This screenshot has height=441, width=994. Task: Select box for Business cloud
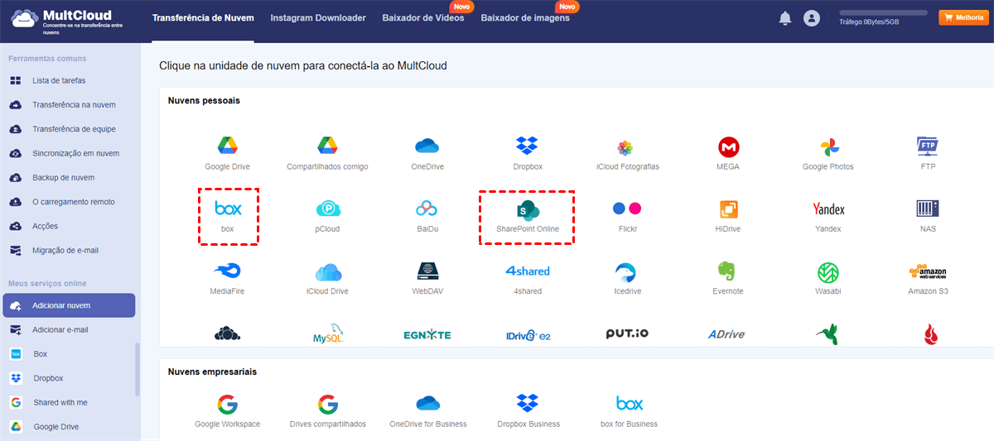click(x=630, y=404)
